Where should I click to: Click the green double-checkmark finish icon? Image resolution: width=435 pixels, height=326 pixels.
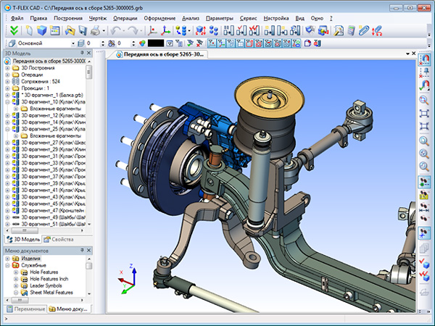(x=14, y=30)
